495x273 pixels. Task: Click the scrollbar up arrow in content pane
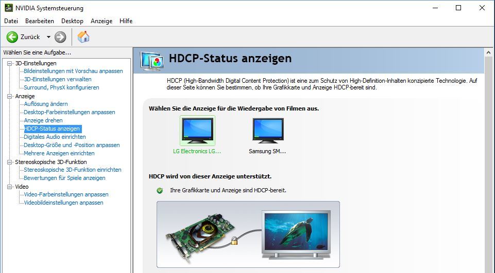tap(488, 52)
